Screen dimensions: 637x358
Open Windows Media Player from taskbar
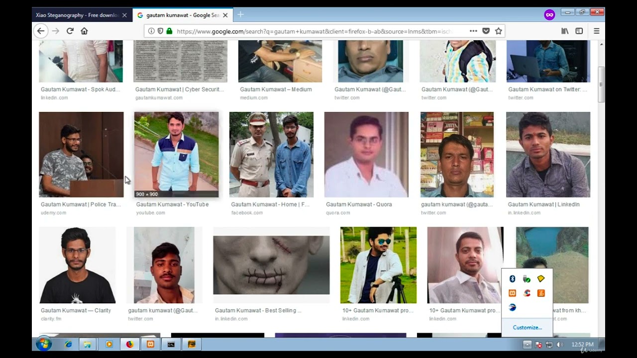(x=109, y=344)
